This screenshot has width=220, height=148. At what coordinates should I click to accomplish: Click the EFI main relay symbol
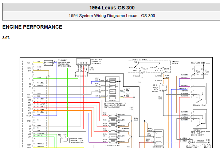tap(200, 93)
